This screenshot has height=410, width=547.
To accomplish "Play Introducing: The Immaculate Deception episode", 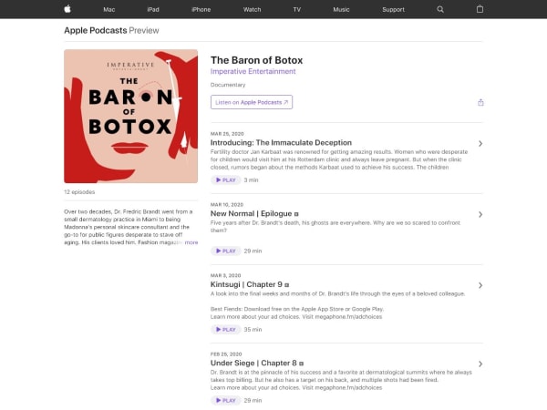I will point(226,179).
